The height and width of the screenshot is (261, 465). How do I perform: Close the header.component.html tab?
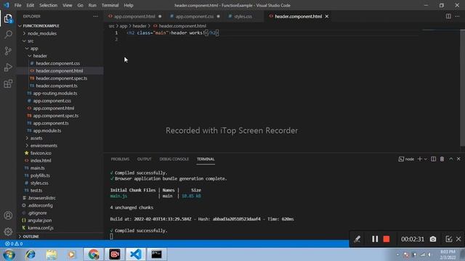tap(327, 16)
